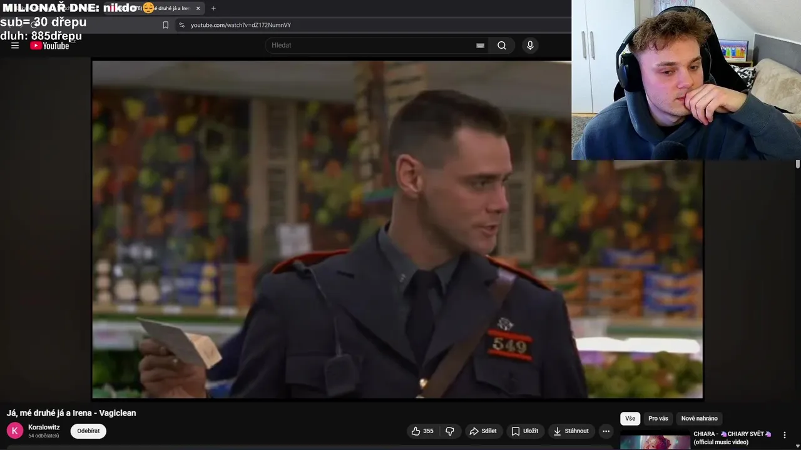Save the video with Uložit
Viewport: 801px width, 450px height.
point(524,431)
